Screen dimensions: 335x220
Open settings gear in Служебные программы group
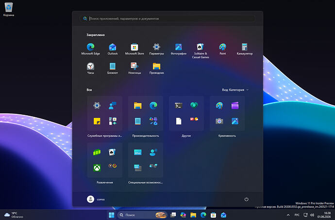(97, 105)
